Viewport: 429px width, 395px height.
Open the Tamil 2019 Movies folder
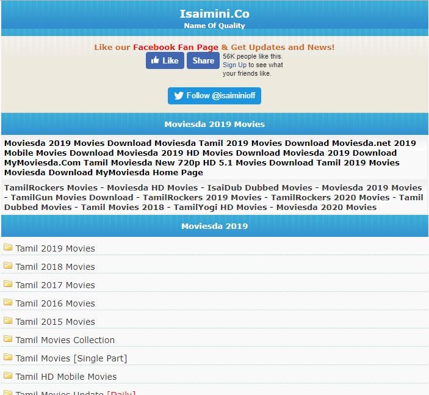(56, 248)
